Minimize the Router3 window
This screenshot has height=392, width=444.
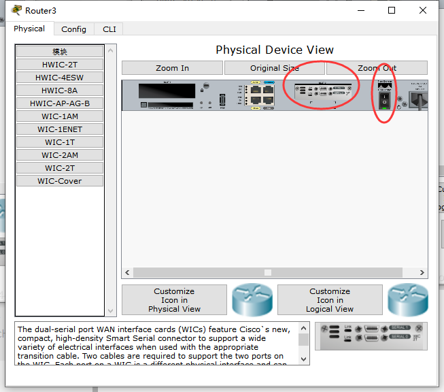361,10
